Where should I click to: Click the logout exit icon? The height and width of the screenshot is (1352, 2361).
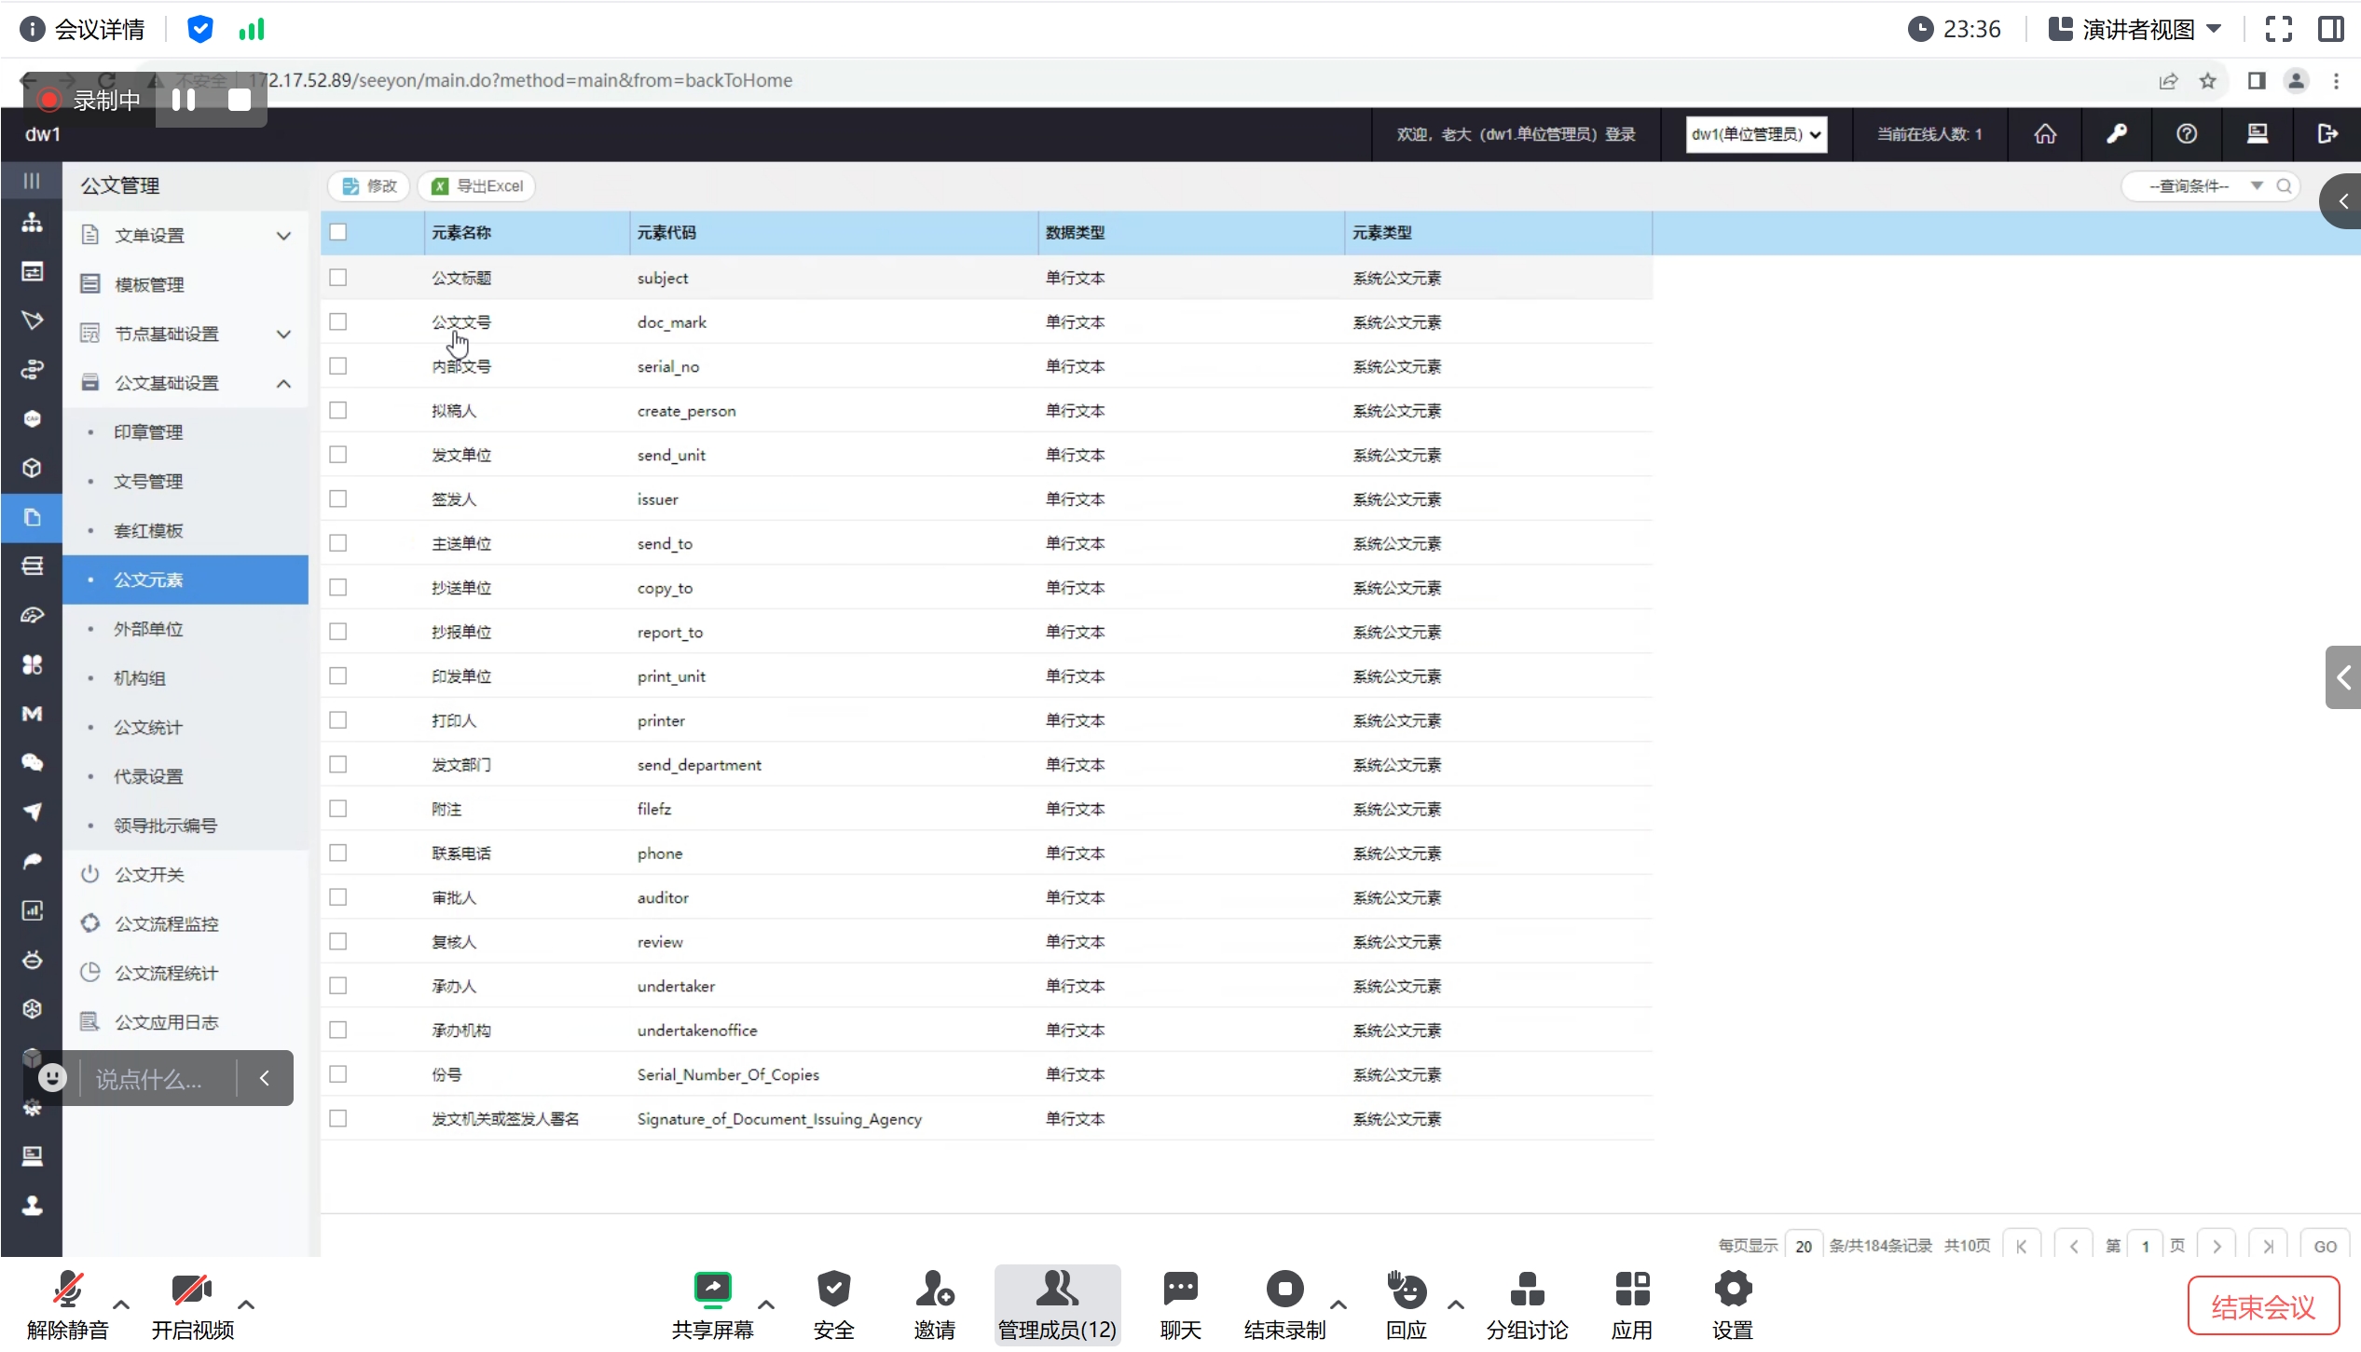[x=2327, y=134]
